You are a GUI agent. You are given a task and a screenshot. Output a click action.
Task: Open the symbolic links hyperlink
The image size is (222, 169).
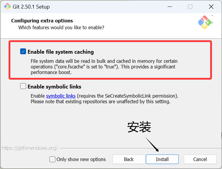point(61,96)
